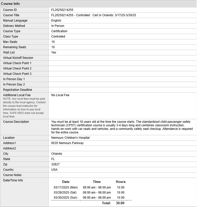Click the 'In Person Day 1' label
Viewport: 197px width, 207px height.
[14, 79]
